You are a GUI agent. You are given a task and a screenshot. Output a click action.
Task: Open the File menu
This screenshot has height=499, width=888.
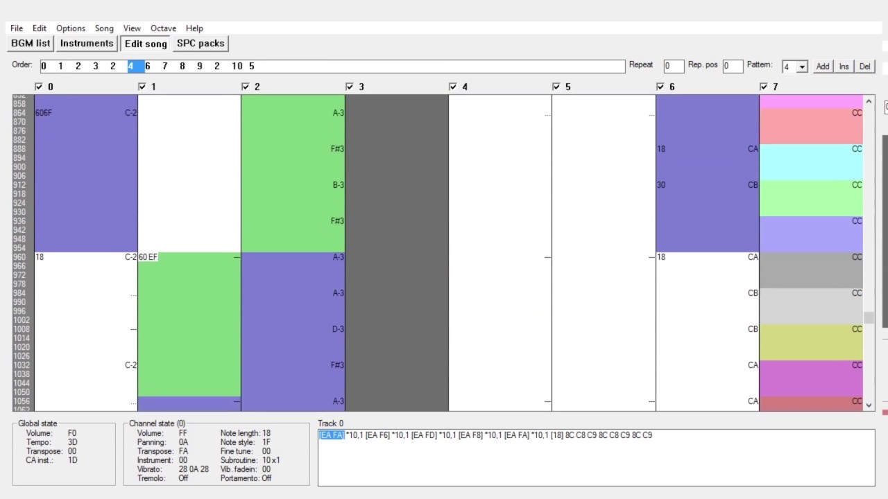(x=17, y=28)
